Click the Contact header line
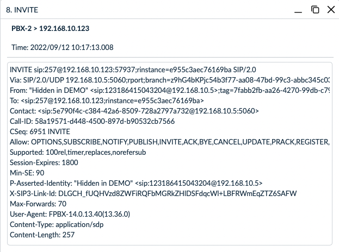This screenshot has width=339, height=252. tap(134, 111)
